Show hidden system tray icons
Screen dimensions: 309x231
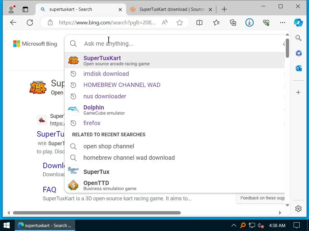pyautogui.click(x=234, y=225)
